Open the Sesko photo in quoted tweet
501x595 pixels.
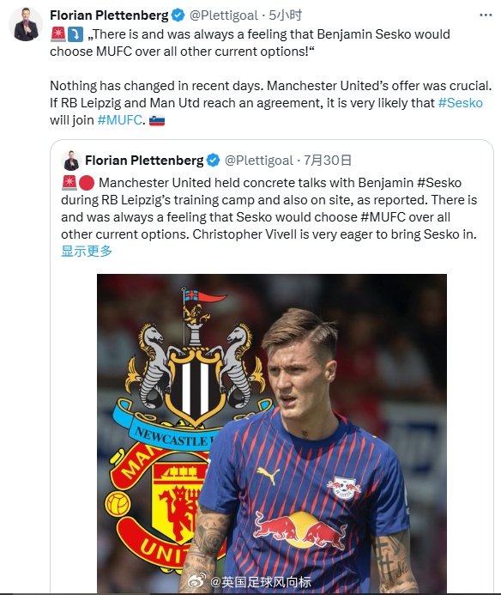[x=272, y=434]
